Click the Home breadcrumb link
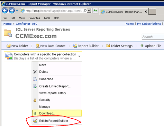 [7, 24]
